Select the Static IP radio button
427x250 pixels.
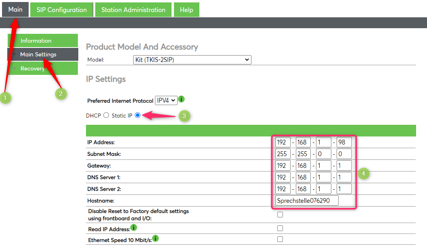pyautogui.click(x=138, y=116)
